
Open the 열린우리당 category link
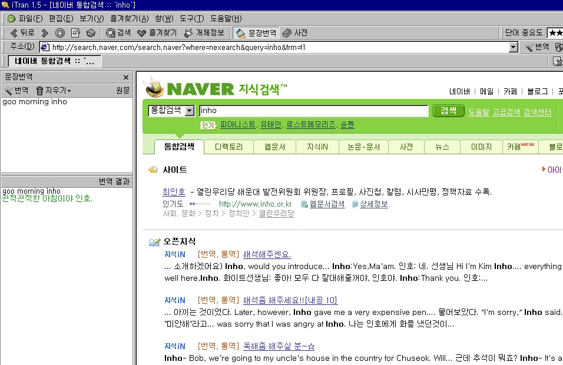276,214
